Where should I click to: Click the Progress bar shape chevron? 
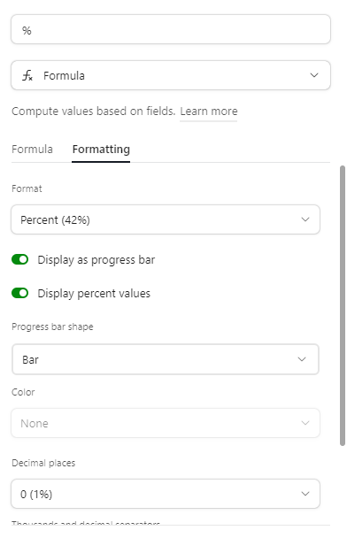(x=302, y=359)
